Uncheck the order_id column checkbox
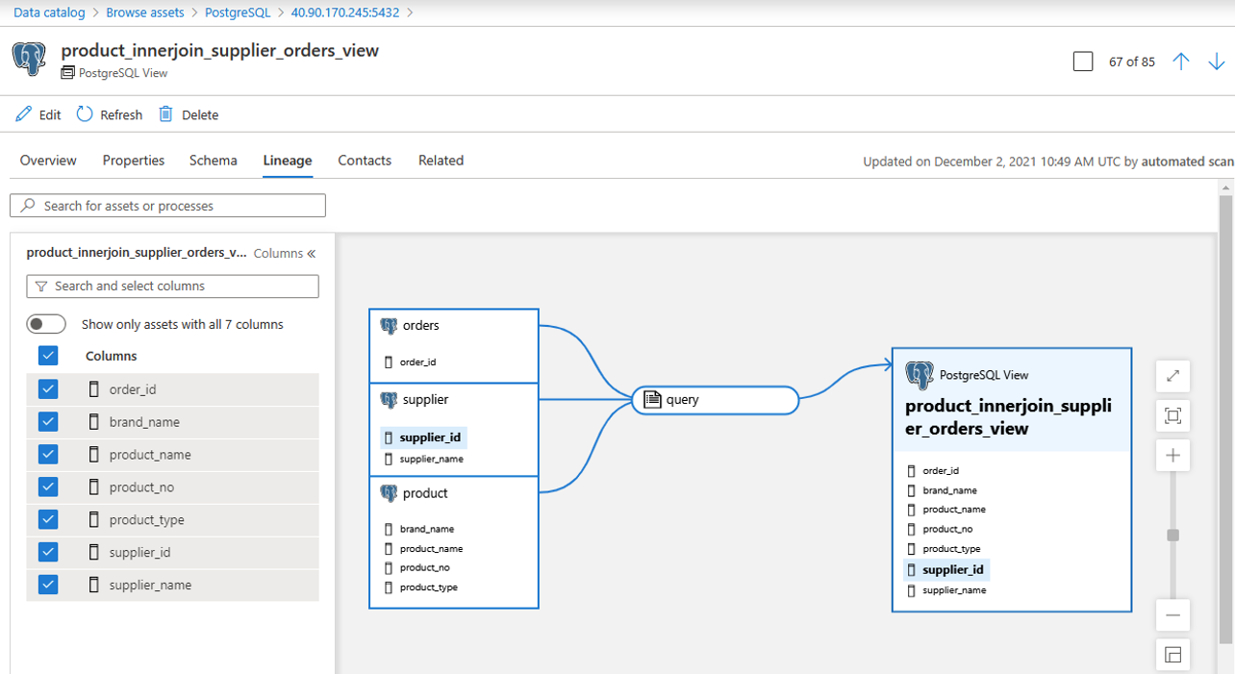The width and height of the screenshot is (1235, 674). pyautogui.click(x=48, y=387)
